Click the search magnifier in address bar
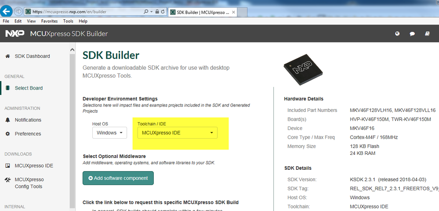439x211 pixels. [146, 12]
